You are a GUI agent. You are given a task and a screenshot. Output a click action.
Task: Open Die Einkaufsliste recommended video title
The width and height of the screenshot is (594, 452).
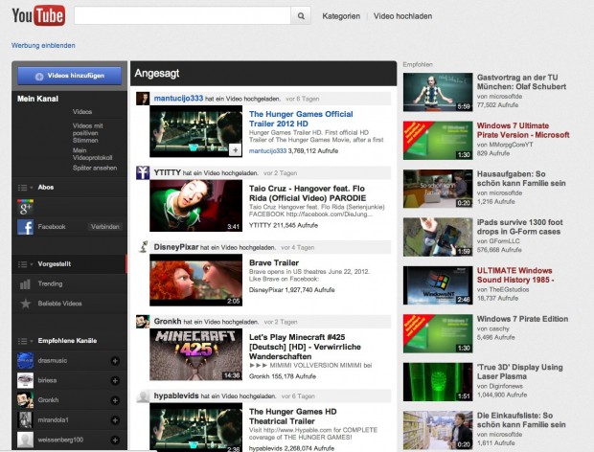pyautogui.click(x=521, y=420)
